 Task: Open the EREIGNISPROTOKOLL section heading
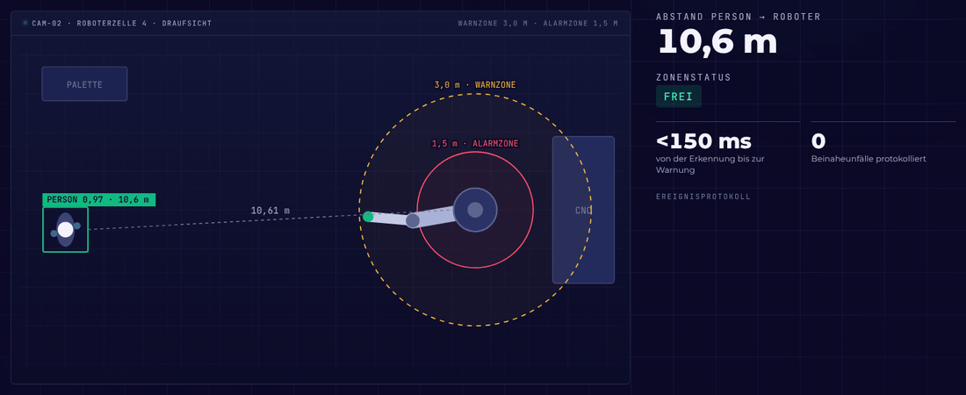pos(703,197)
